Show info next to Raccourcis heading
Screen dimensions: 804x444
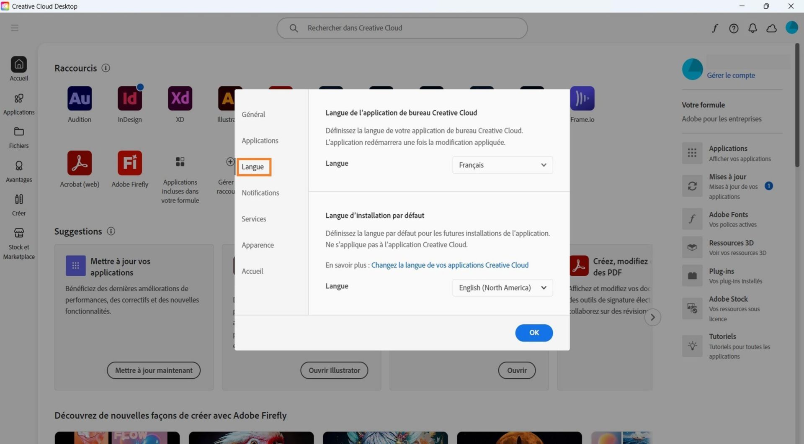pyautogui.click(x=106, y=68)
